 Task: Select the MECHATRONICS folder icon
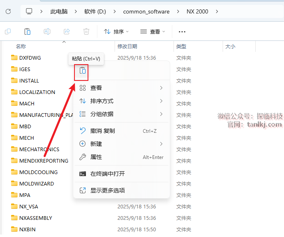[14, 149]
